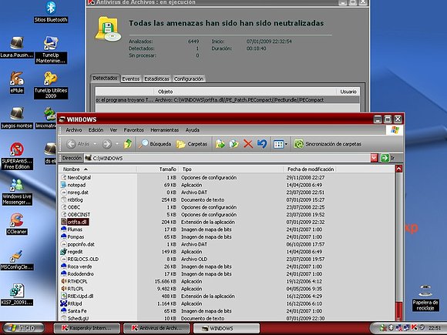
Task: Open the Ayuda menu
Action: [x=193, y=130]
